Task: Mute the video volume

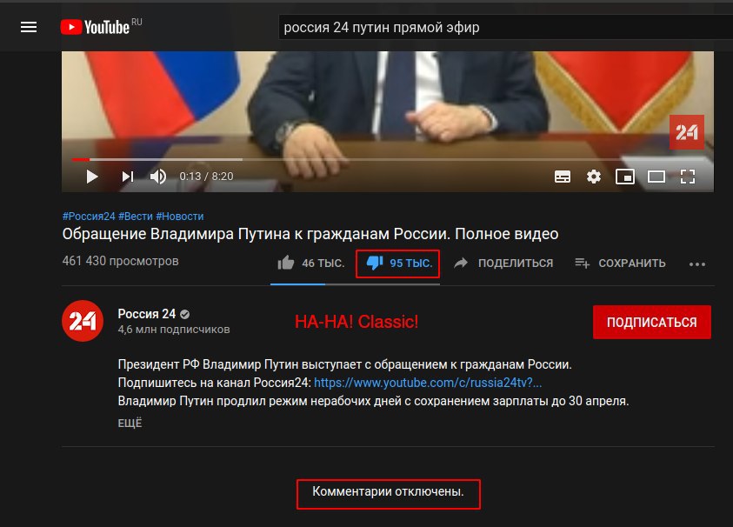Action: [158, 177]
